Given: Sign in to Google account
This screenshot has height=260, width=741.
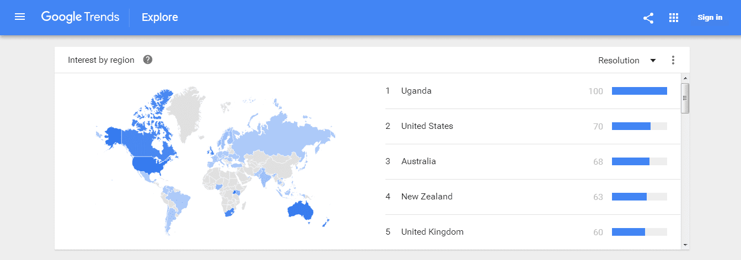Looking at the screenshot, I should pyautogui.click(x=710, y=18).
